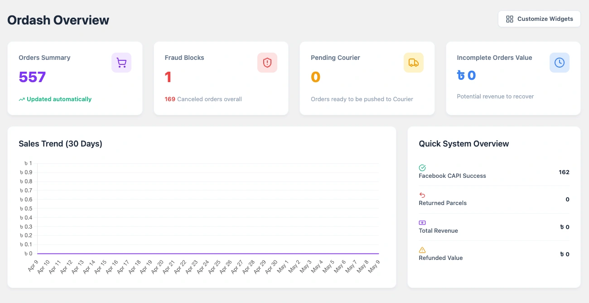Click the blue clock icon
This screenshot has height=303, width=589.
coord(560,63)
